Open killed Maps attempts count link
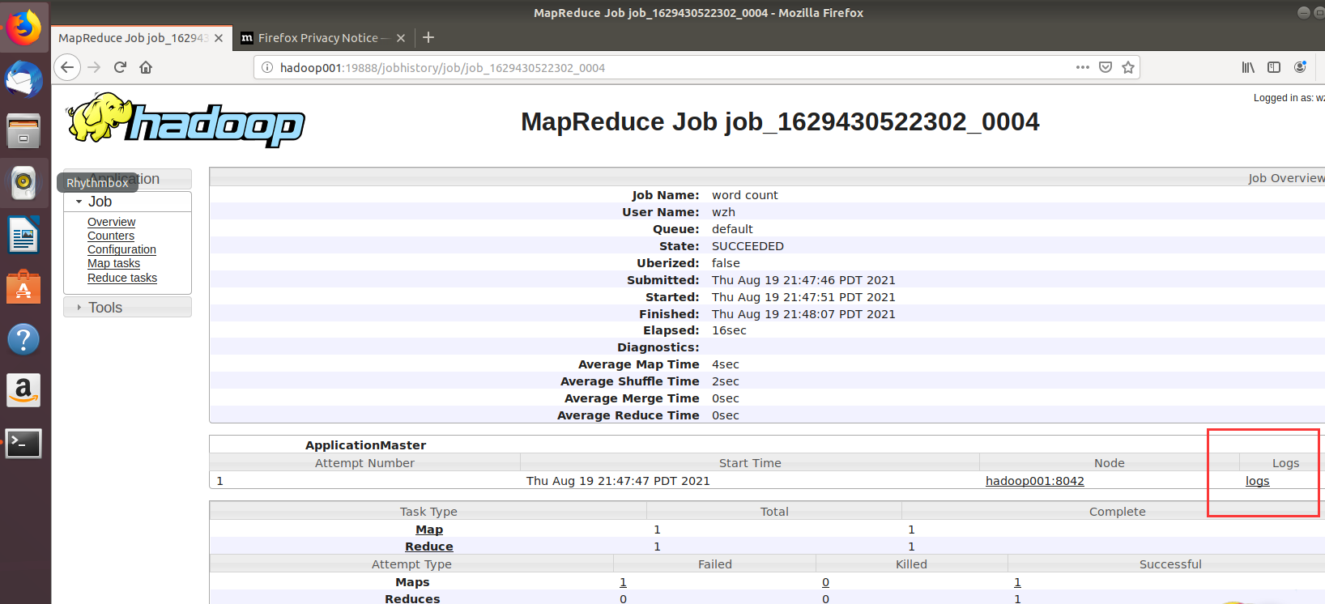This screenshot has height=604, width=1325. [x=825, y=582]
